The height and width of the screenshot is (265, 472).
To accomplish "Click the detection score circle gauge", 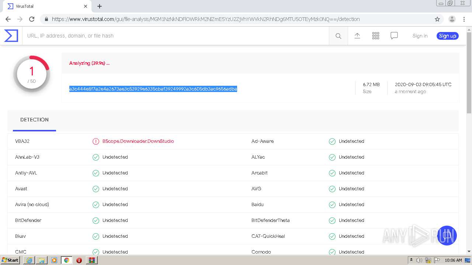I will point(32,74).
